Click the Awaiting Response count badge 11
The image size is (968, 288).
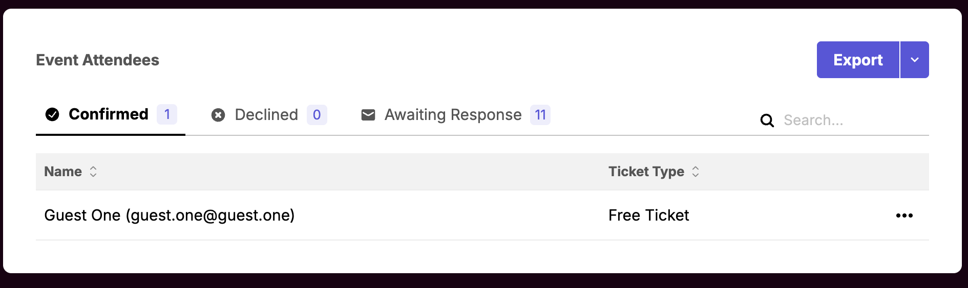(540, 115)
